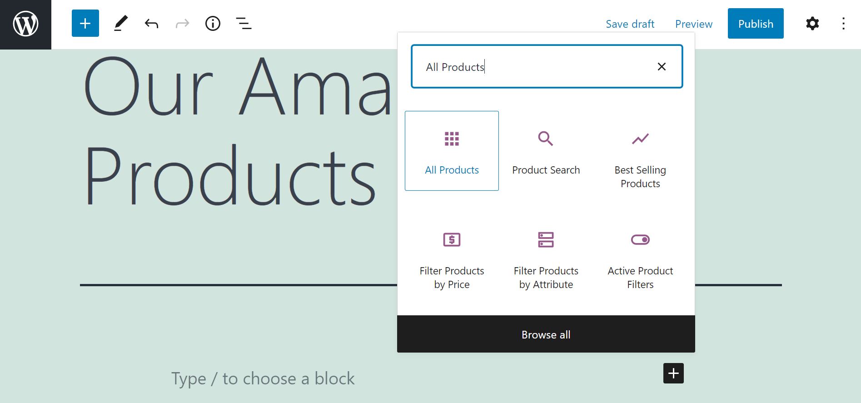861x403 pixels.
Task: Select the Product Search block
Action: click(546, 150)
